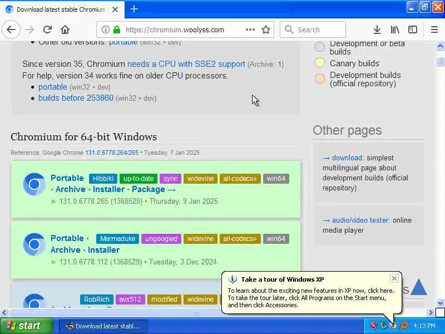The image size is (445, 334).
Task: Click the ungoogled tag
Action: click(x=161, y=239)
